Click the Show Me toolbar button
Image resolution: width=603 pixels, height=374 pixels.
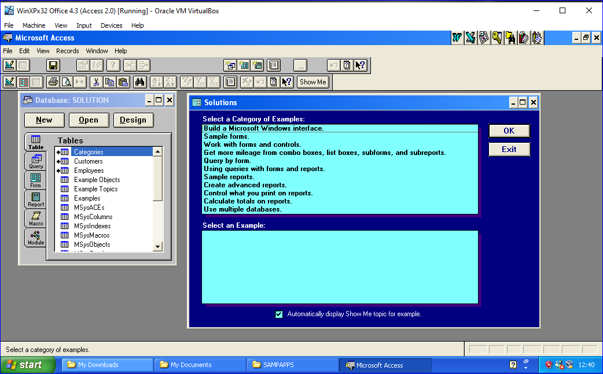[313, 82]
